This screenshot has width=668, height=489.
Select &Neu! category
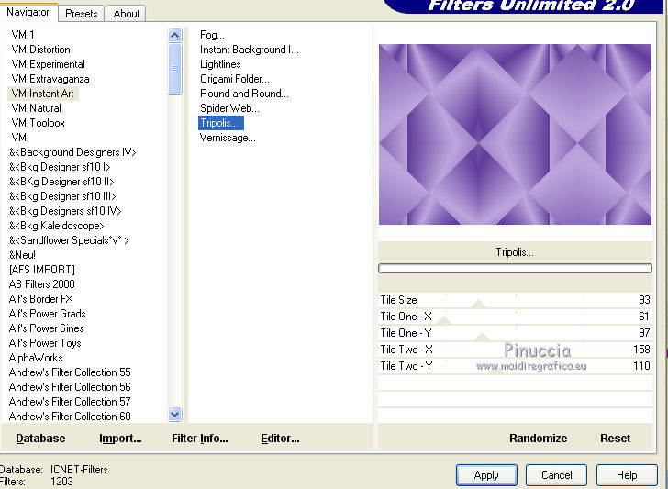click(x=23, y=255)
